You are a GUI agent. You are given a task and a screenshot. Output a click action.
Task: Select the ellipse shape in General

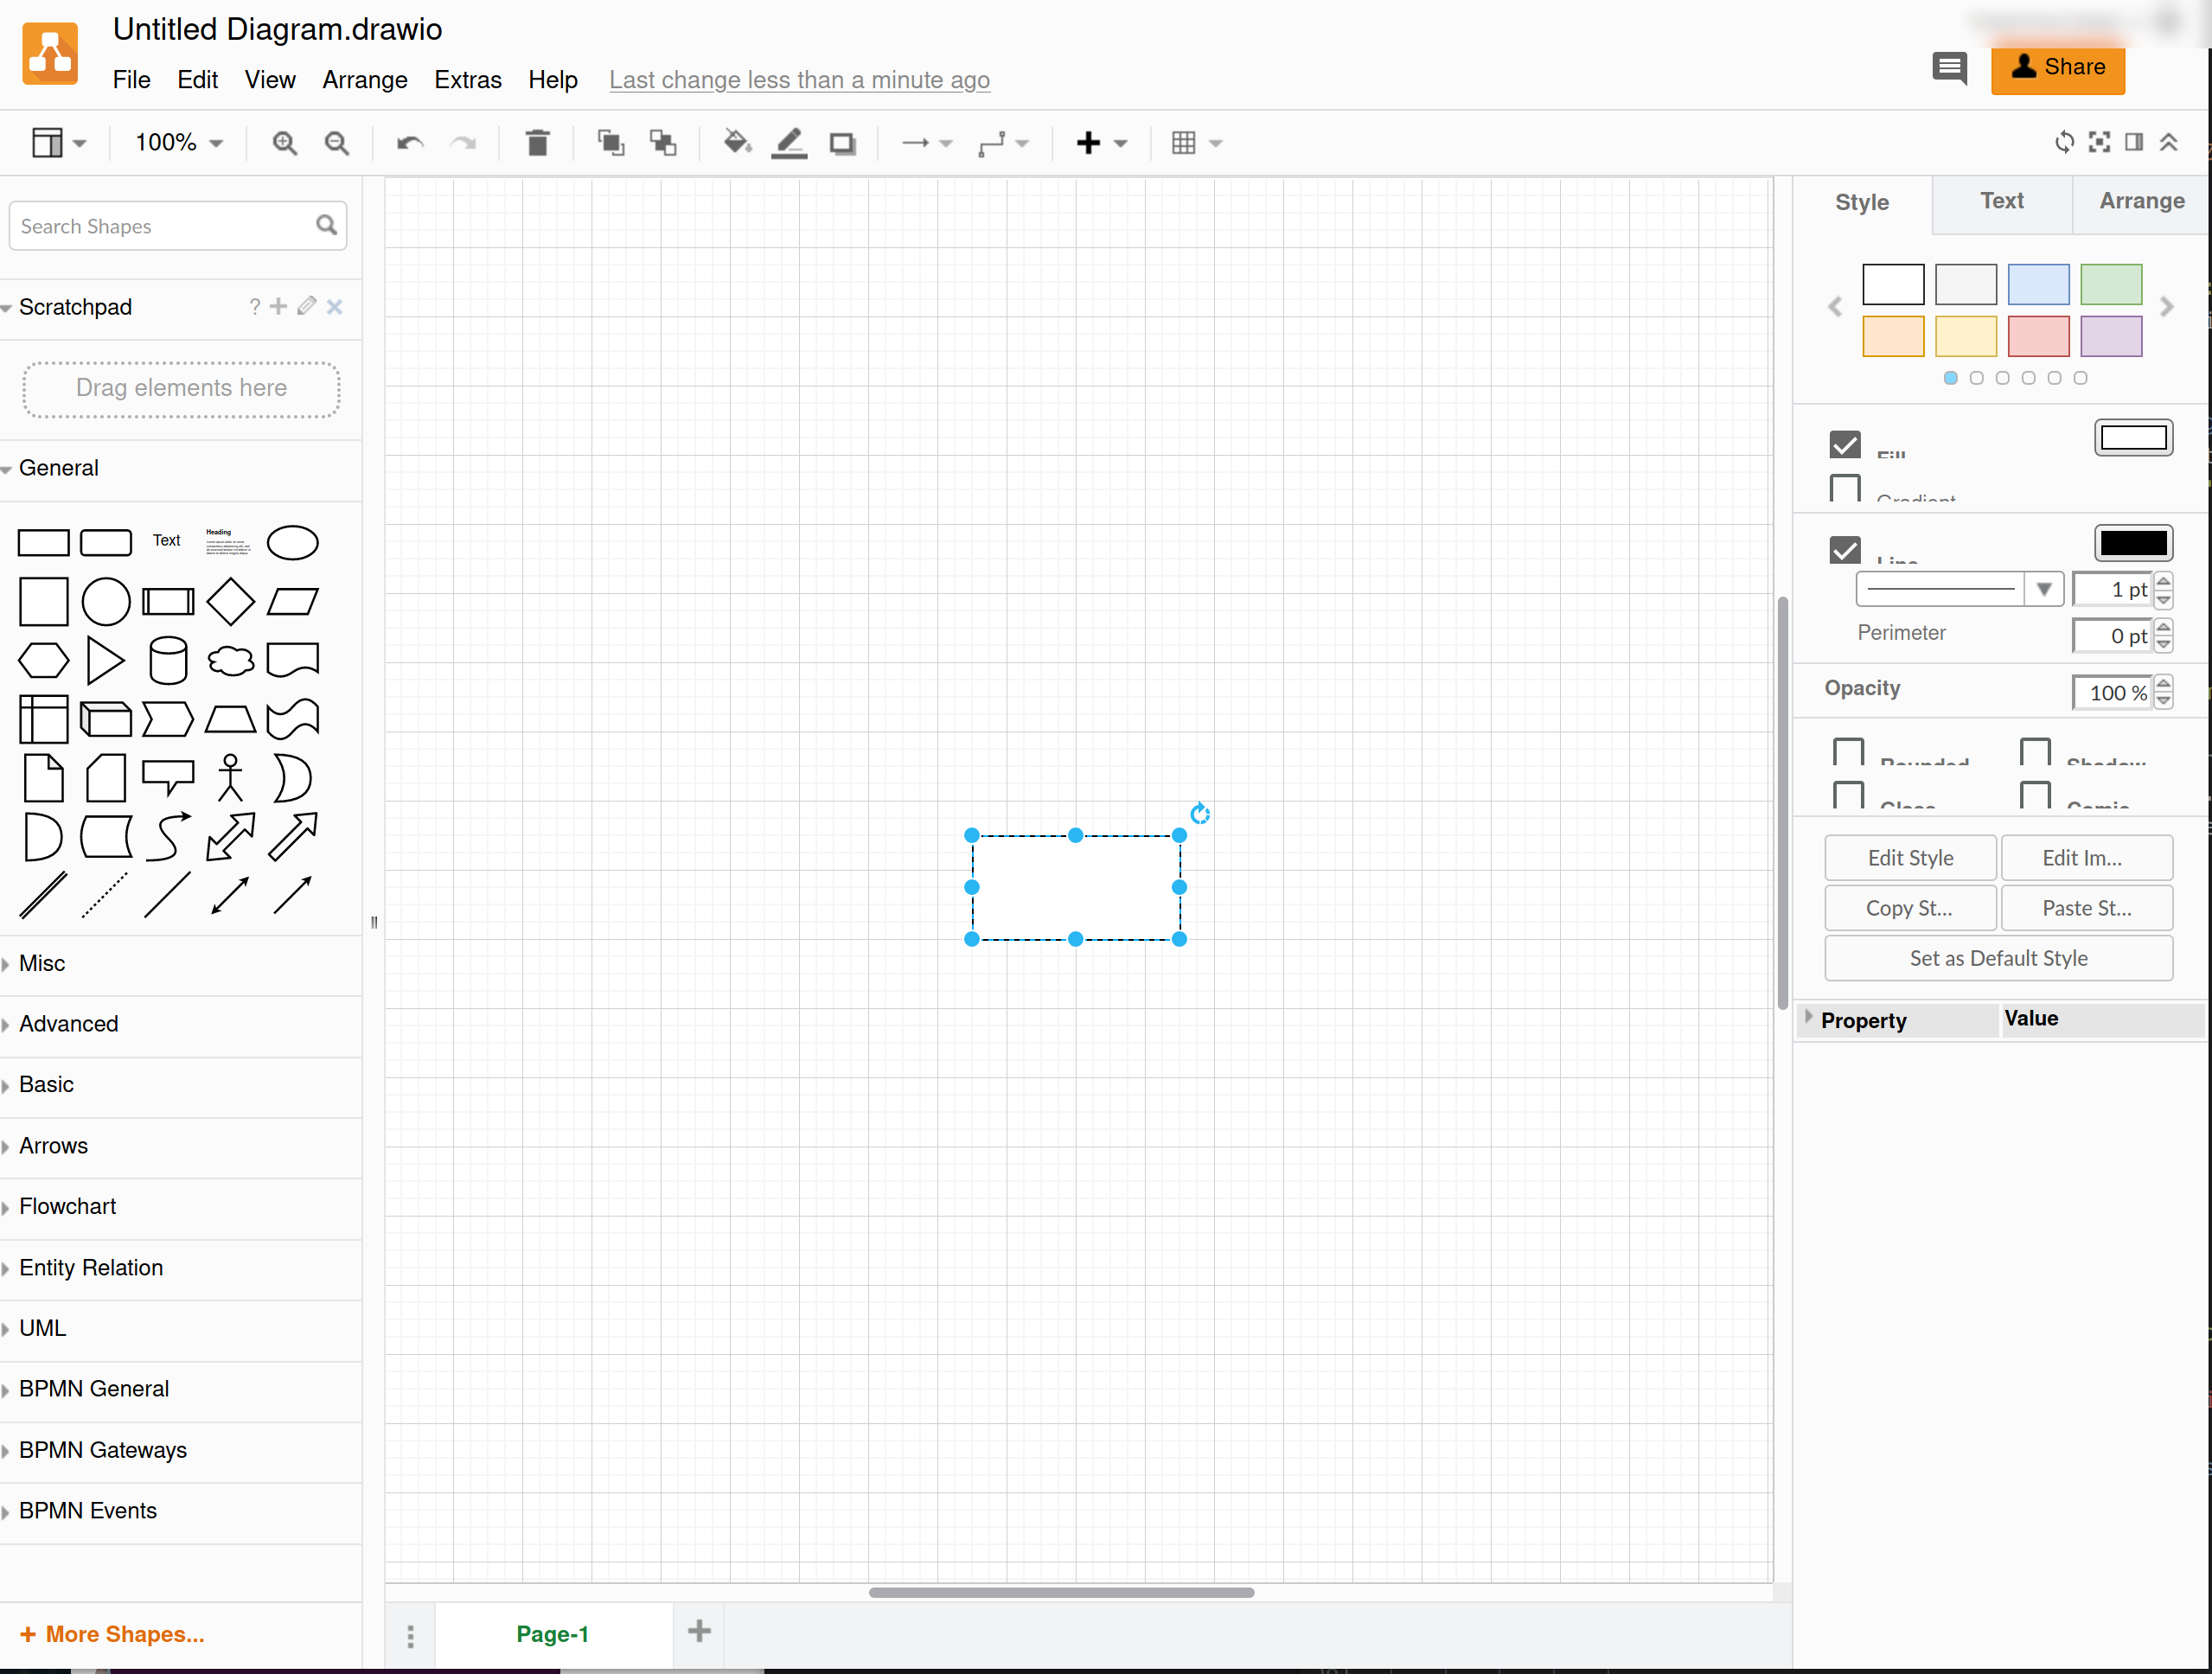292,542
